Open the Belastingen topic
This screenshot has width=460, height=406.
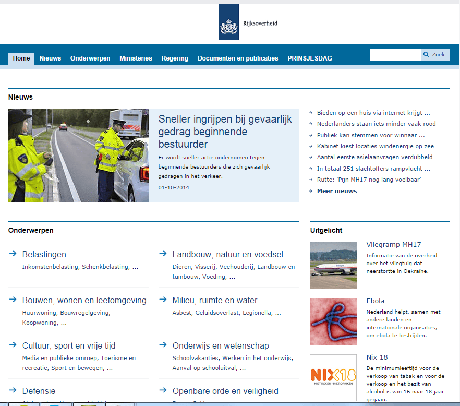tap(44, 254)
